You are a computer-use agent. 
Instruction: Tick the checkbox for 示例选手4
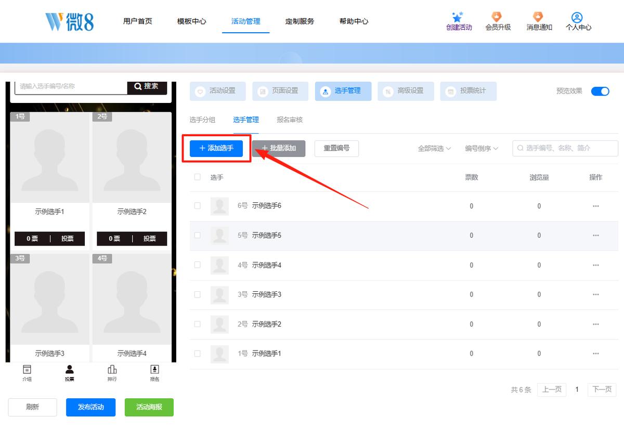(x=197, y=265)
